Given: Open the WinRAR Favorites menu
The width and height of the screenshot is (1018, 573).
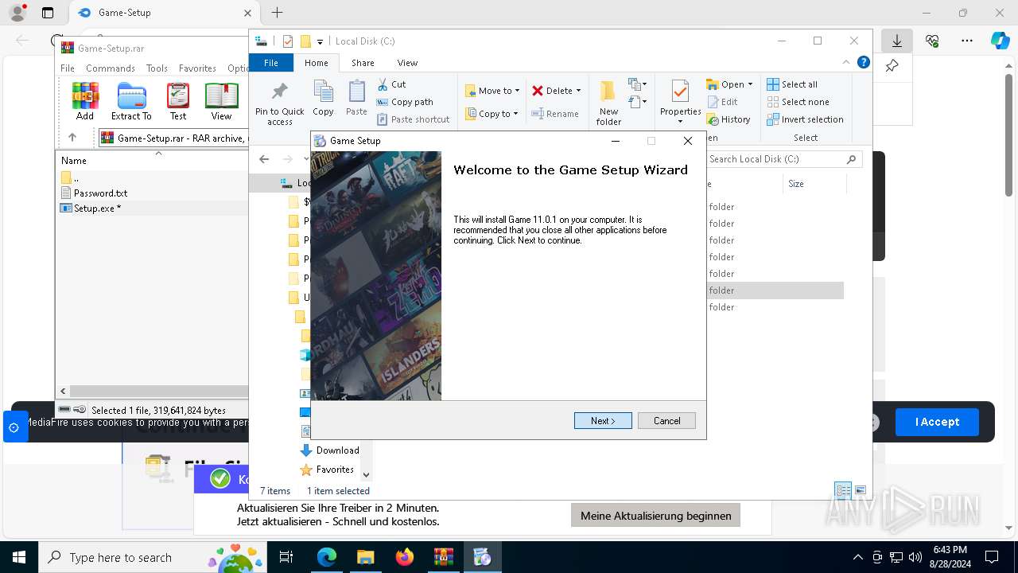Looking at the screenshot, I should tap(197, 68).
